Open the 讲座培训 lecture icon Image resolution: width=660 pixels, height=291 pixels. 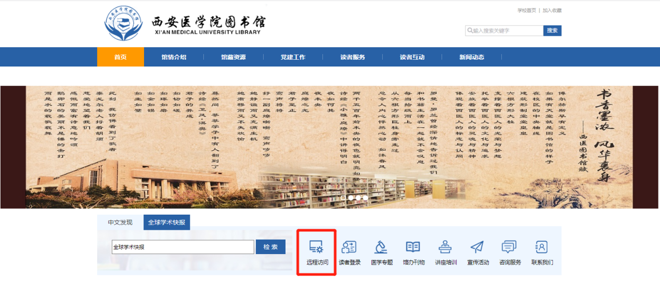(445, 247)
